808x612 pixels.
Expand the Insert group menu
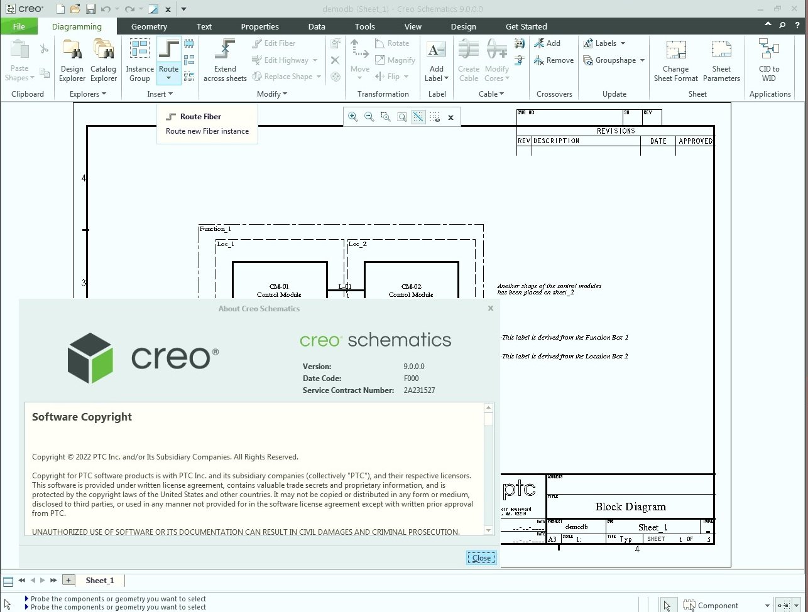click(x=160, y=94)
